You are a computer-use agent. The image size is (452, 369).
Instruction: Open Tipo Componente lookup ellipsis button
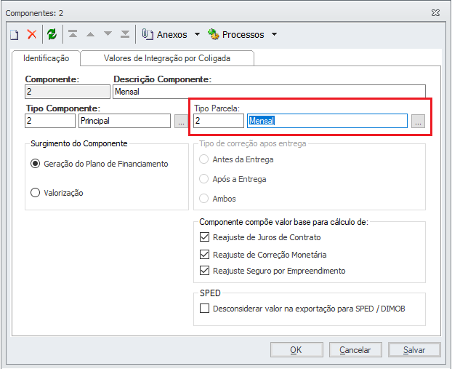pos(181,121)
